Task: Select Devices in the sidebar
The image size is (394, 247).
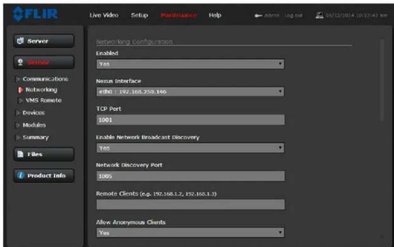Action: point(34,113)
